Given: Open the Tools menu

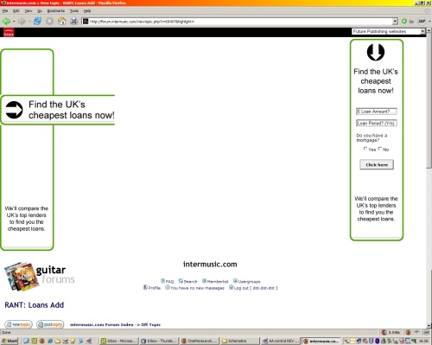Looking at the screenshot, I should [x=74, y=10].
